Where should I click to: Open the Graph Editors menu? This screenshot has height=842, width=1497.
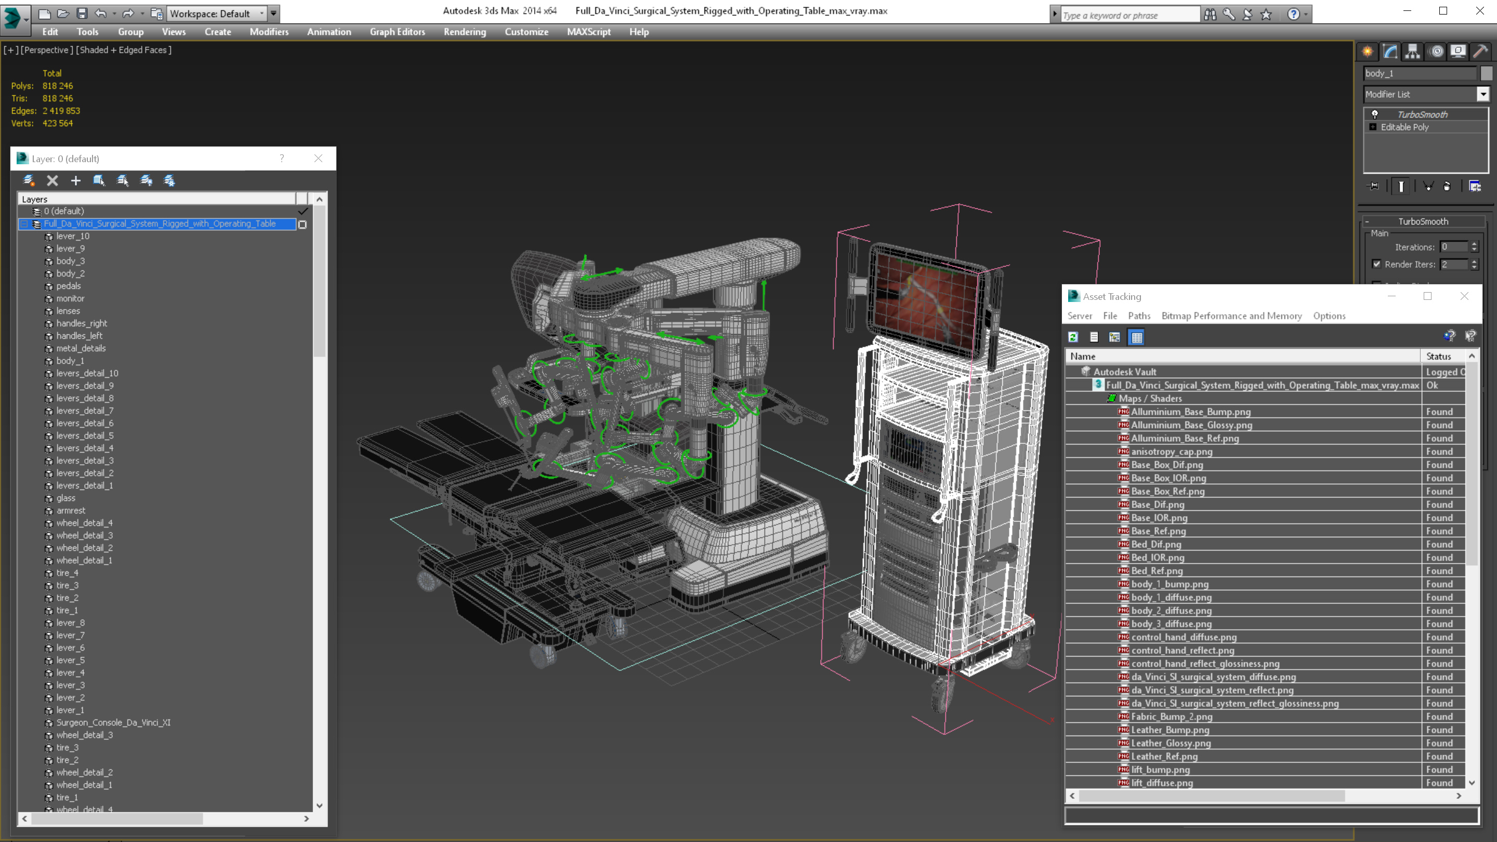coord(396,31)
